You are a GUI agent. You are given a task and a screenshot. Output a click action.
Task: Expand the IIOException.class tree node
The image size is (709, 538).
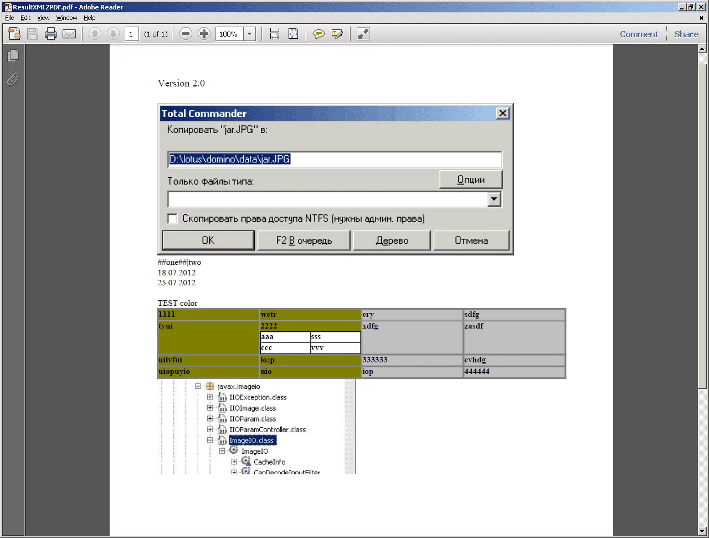210,397
